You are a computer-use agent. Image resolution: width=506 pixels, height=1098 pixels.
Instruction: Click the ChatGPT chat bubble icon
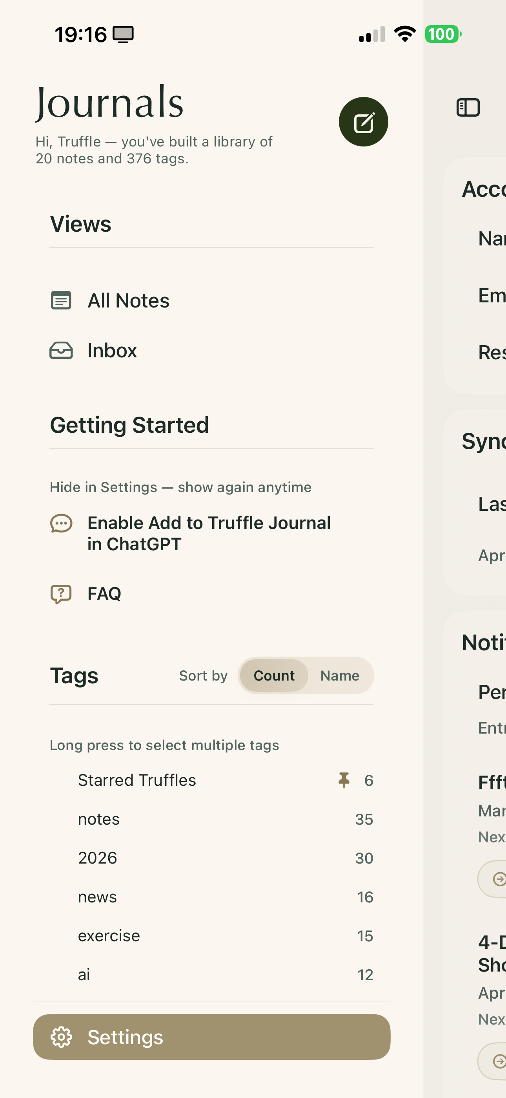coord(61,523)
